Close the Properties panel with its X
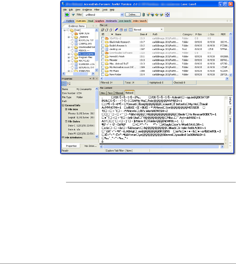This screenshot has height=264, width=236. [97, 79]
